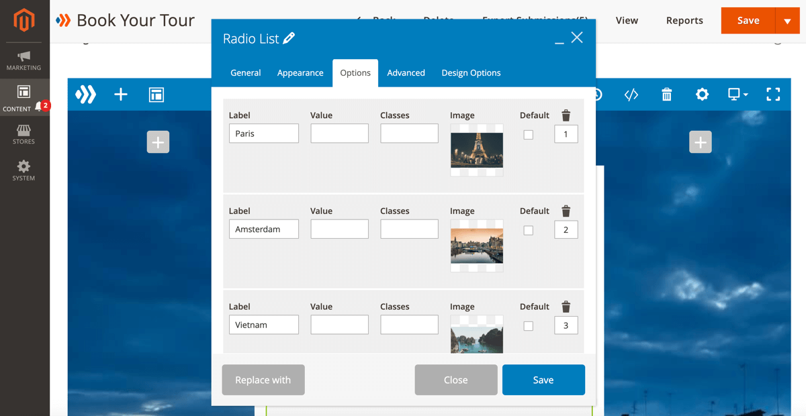Open the template library icon on the toolbar
806x416 pixels.
156,95
